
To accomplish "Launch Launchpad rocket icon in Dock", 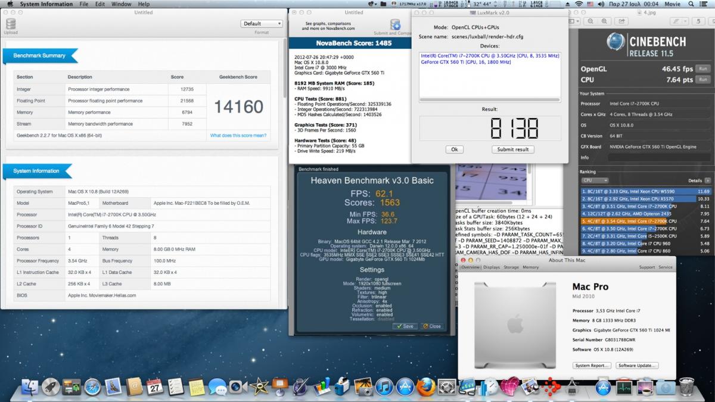I will 51,388.
